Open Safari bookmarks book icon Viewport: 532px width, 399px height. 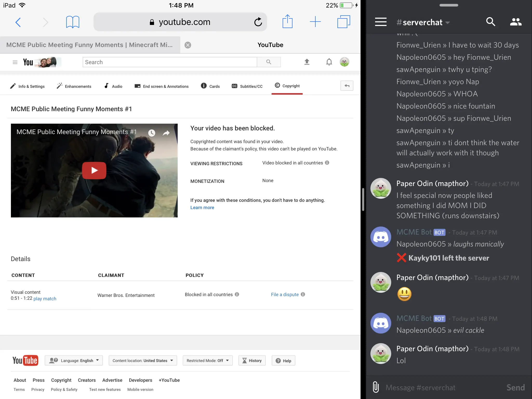point(72,22)
